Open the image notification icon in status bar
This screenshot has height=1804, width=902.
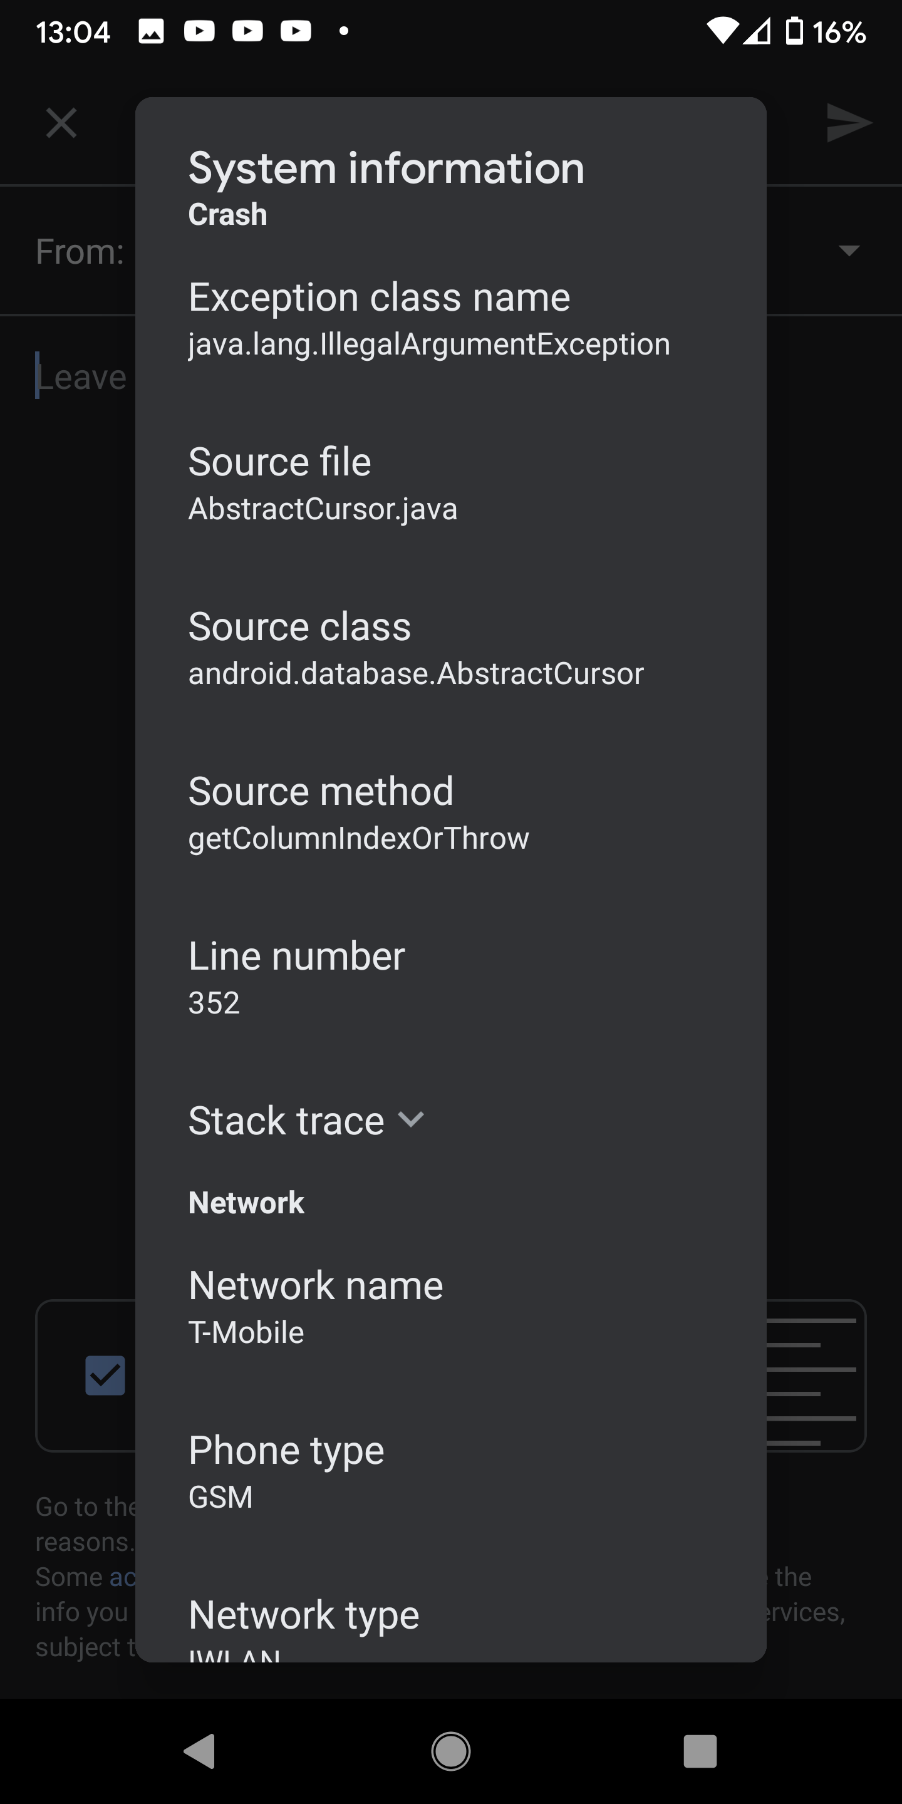(151, 31)
